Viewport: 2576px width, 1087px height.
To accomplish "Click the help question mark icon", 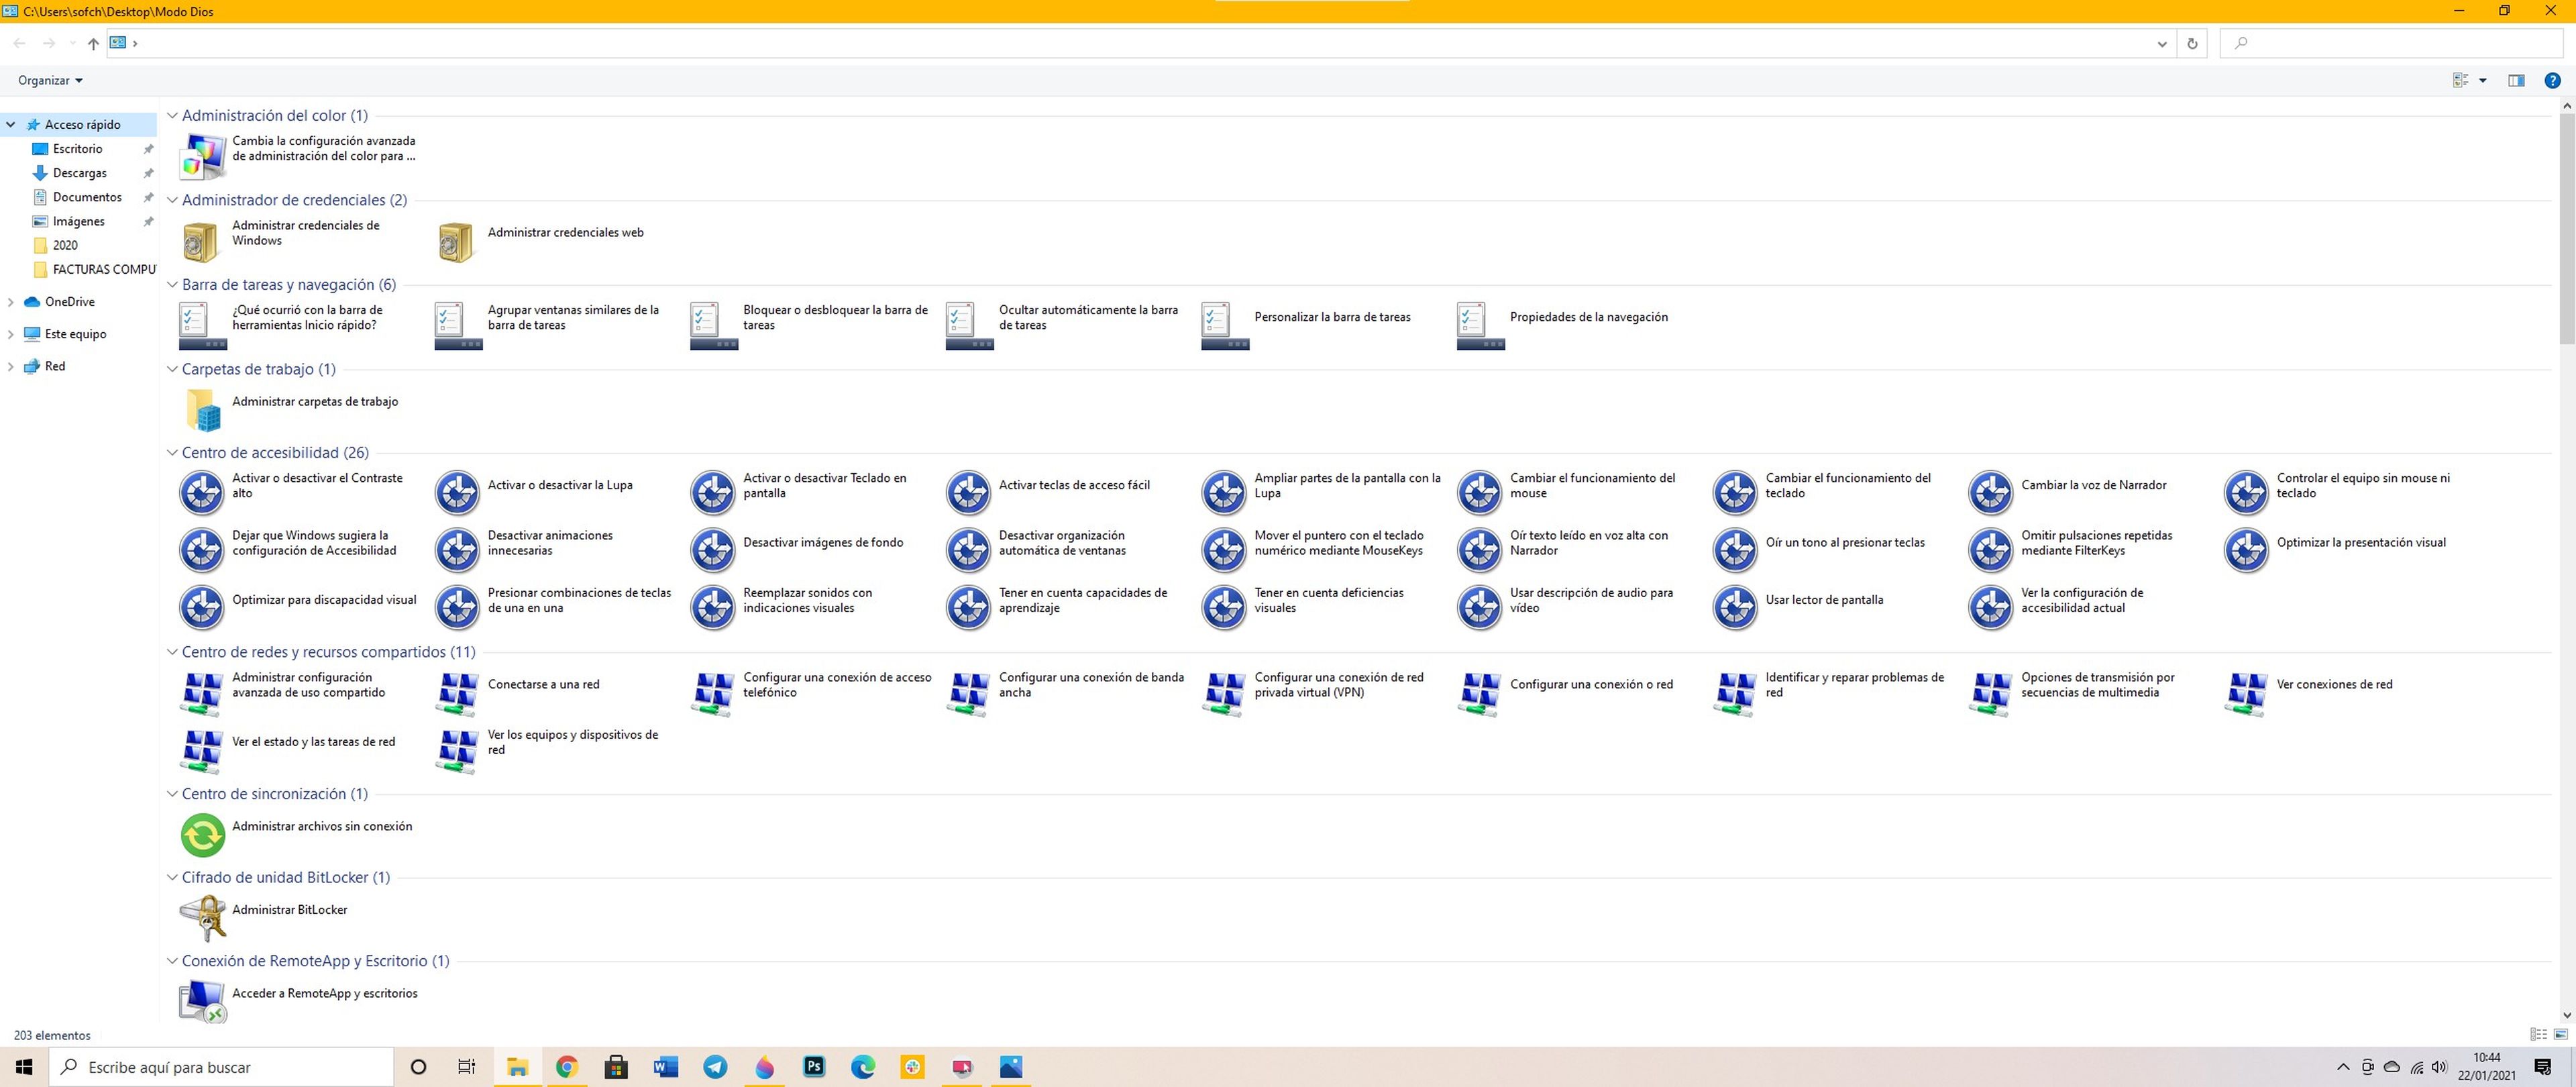I will click(x=2552, y=80).
